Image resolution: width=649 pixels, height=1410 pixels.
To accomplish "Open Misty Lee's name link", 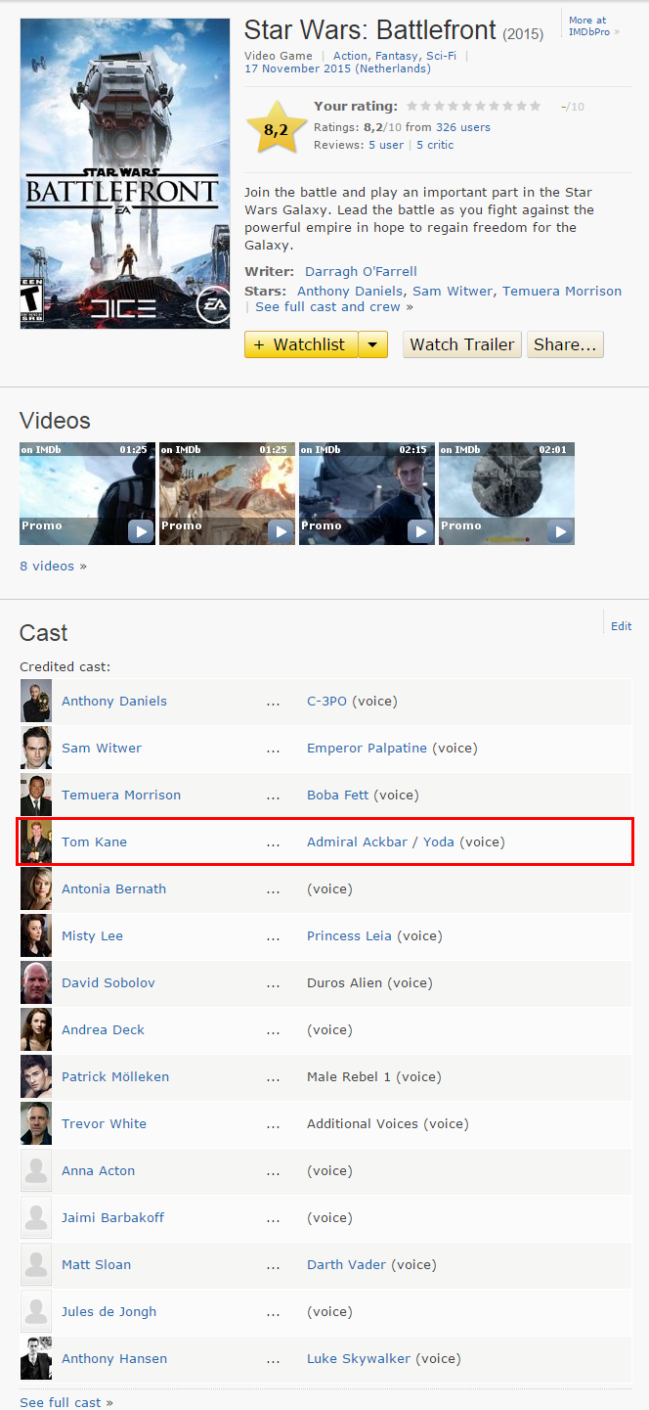I will tap(92, 935).
